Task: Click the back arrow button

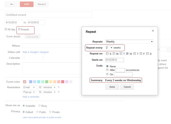Action: (x=12, y=4)
